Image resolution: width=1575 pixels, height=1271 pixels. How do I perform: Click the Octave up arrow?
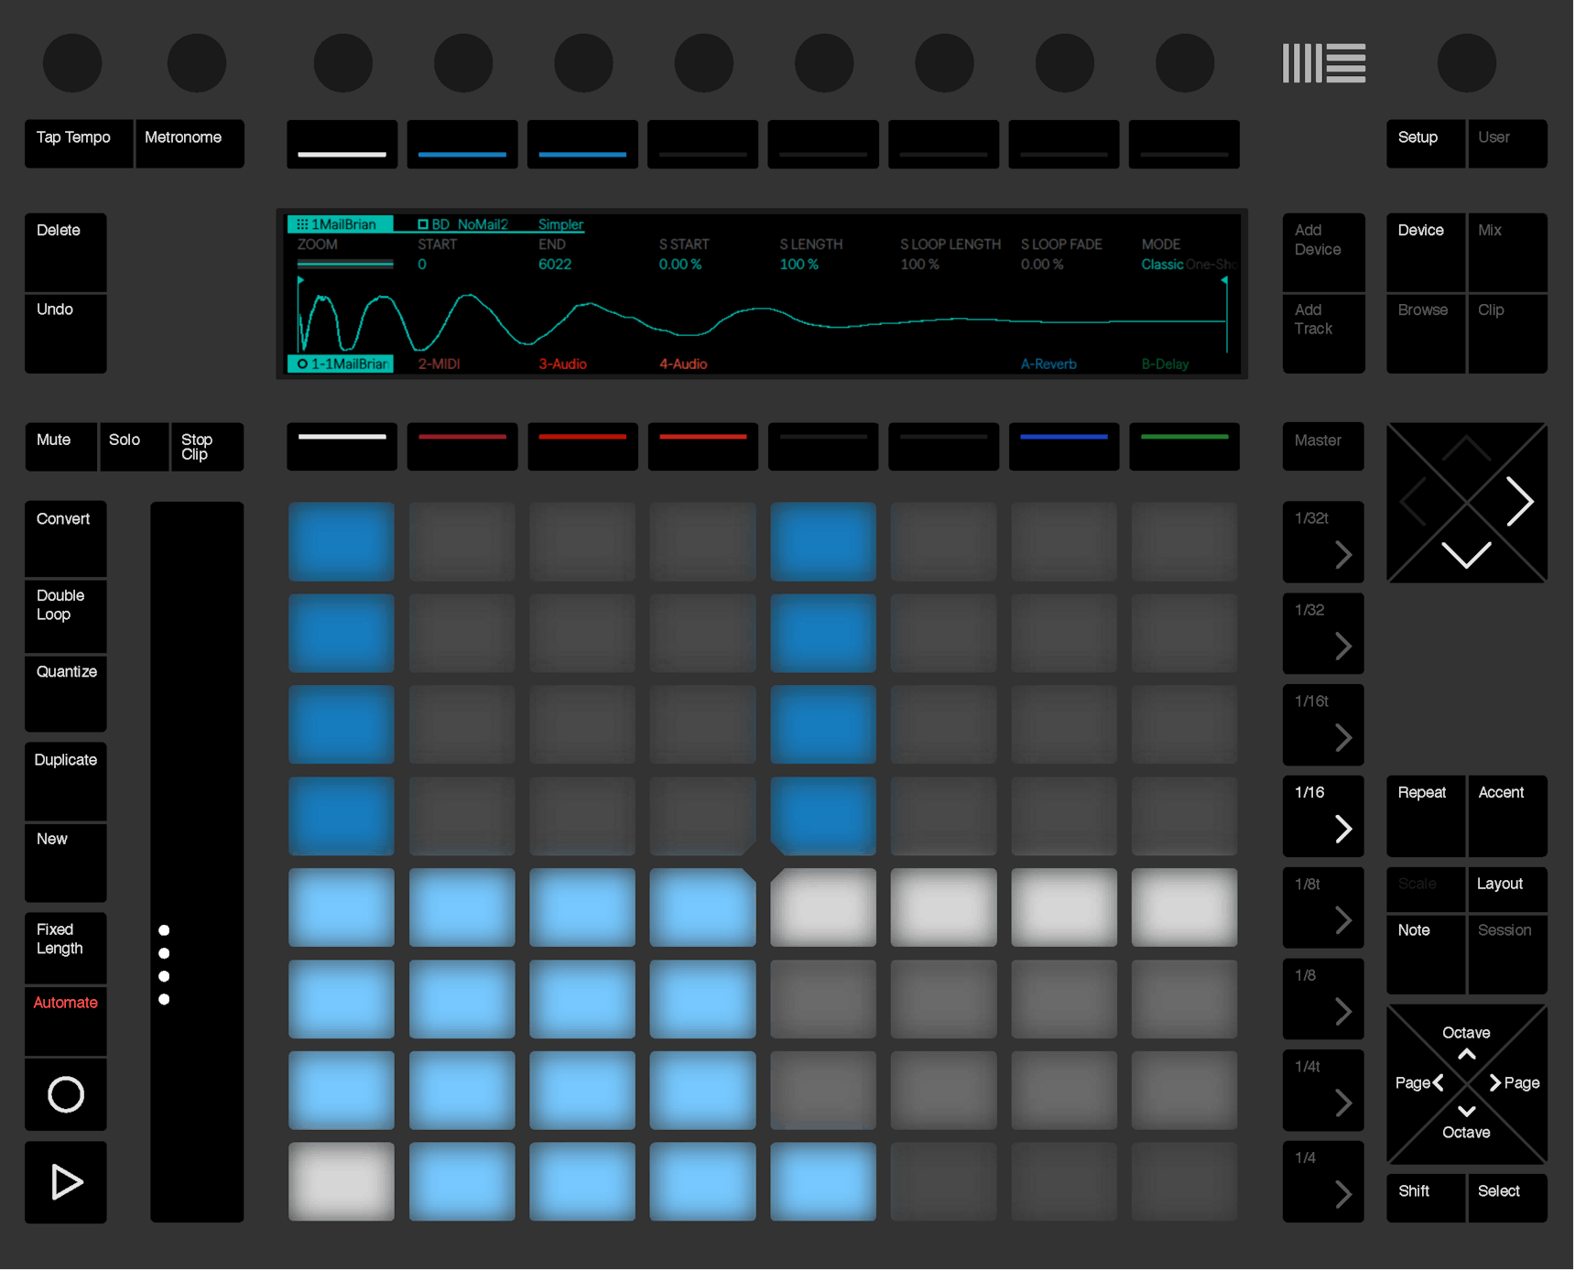1466,1053
